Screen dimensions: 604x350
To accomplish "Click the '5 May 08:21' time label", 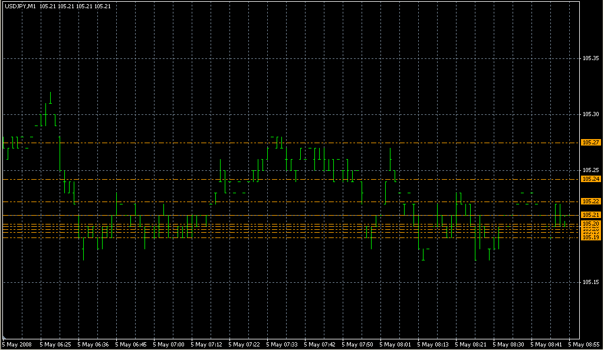I will (471, 345).
